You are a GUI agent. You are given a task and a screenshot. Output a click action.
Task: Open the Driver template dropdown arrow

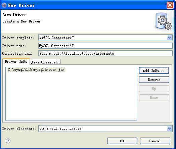click(x=169, y=38)
